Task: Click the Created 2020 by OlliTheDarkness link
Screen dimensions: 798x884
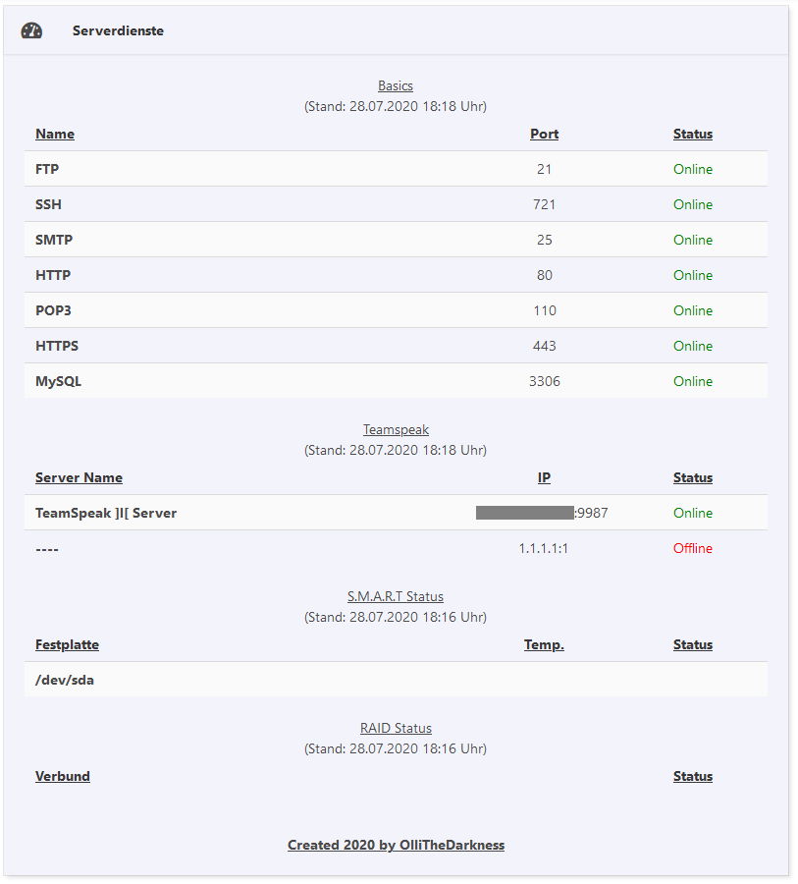Action: 396,845
